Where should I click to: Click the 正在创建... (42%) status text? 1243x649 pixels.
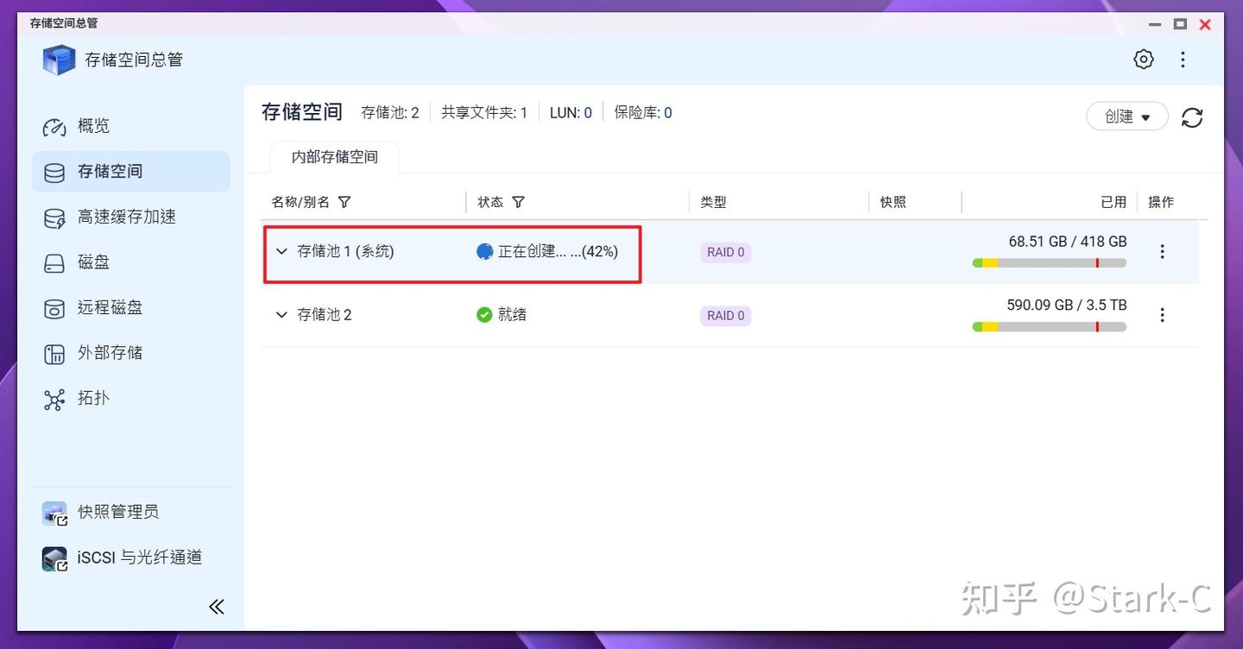coord(558,251)
